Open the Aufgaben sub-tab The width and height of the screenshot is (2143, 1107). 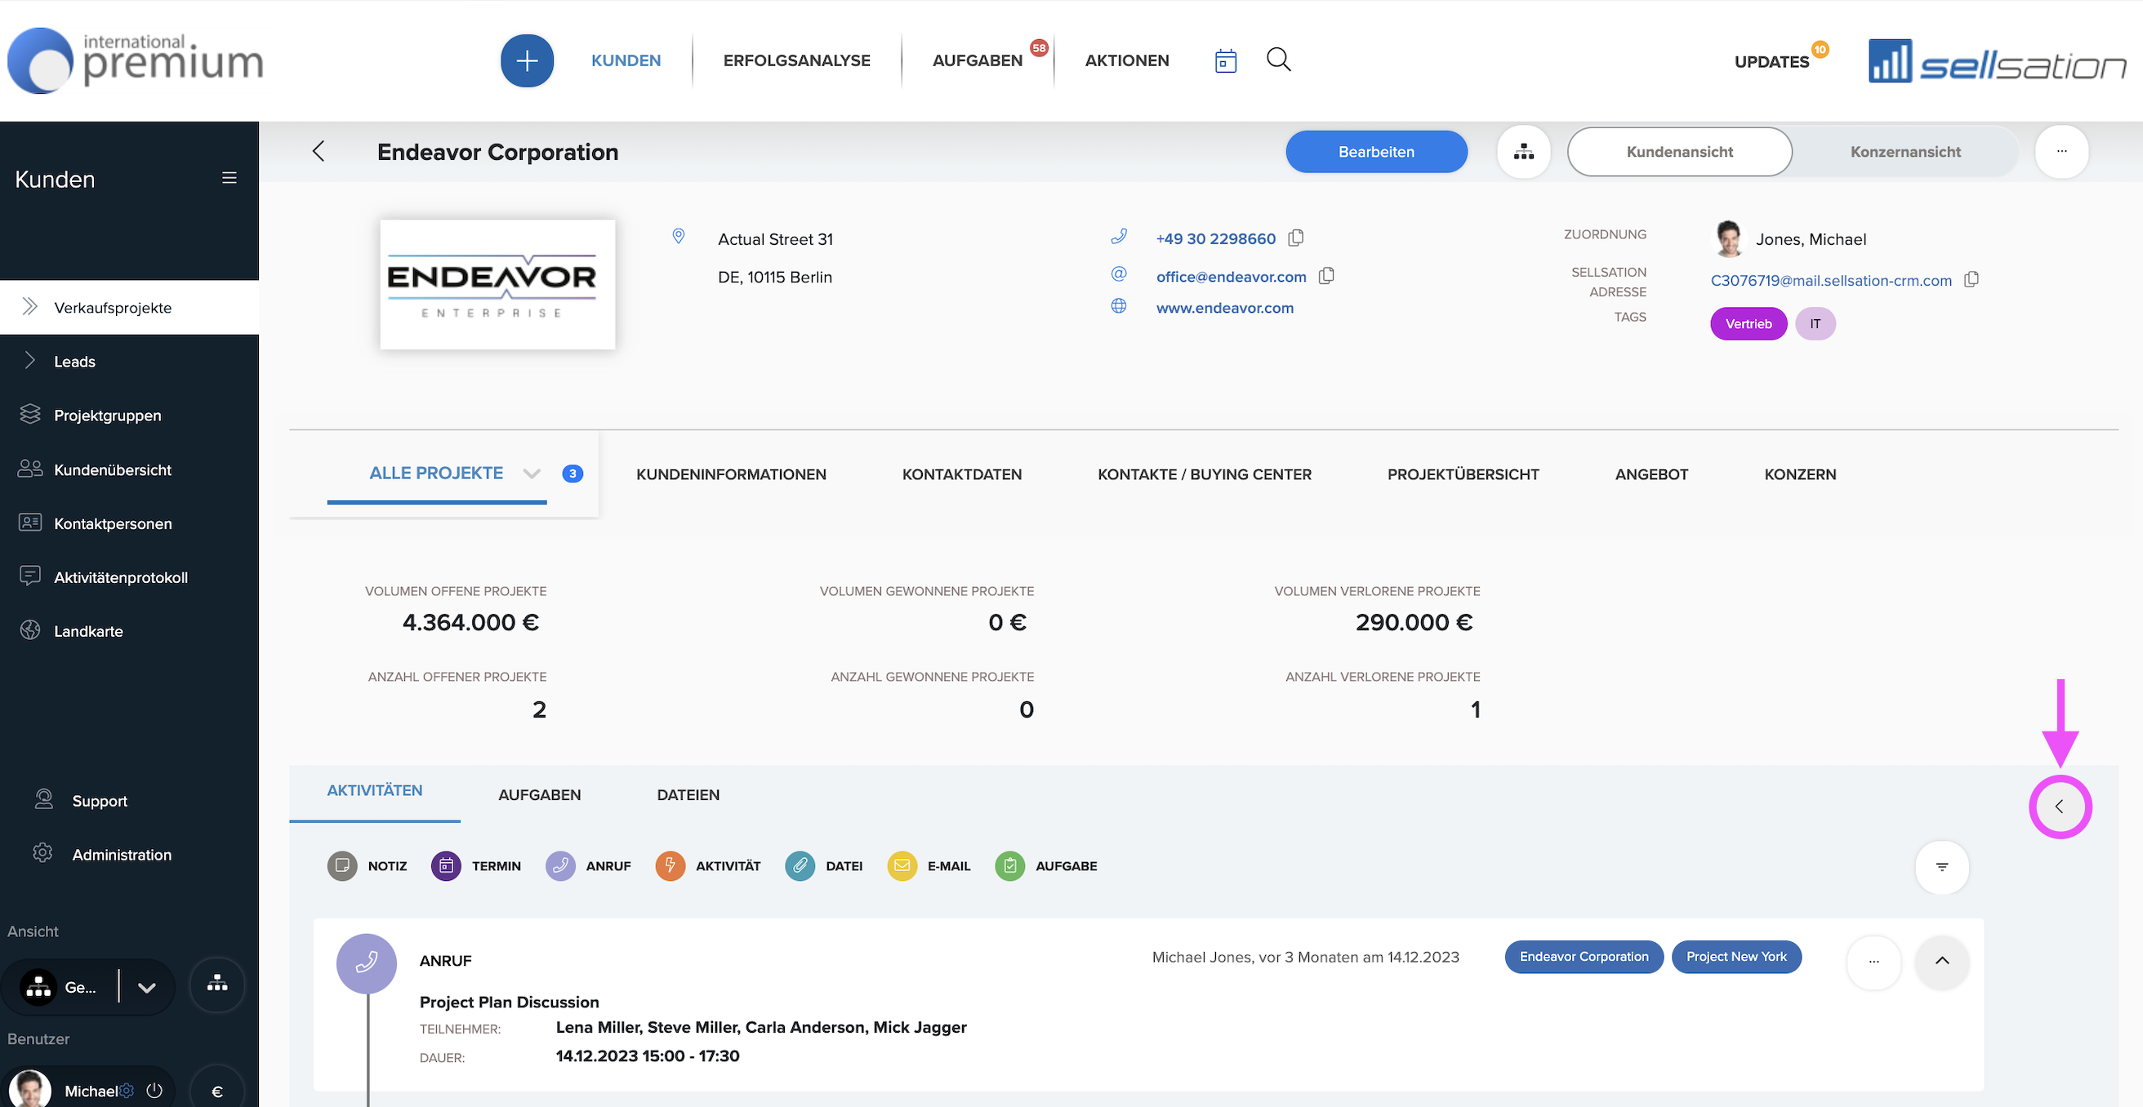pos(539,794)
